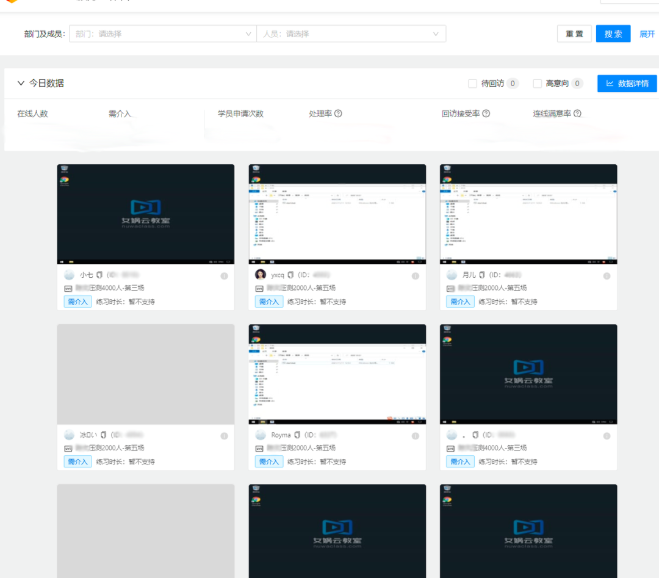The image size is (659, 578).
Task: Copy the ID of user 冰口い
Action: [103, 435]
